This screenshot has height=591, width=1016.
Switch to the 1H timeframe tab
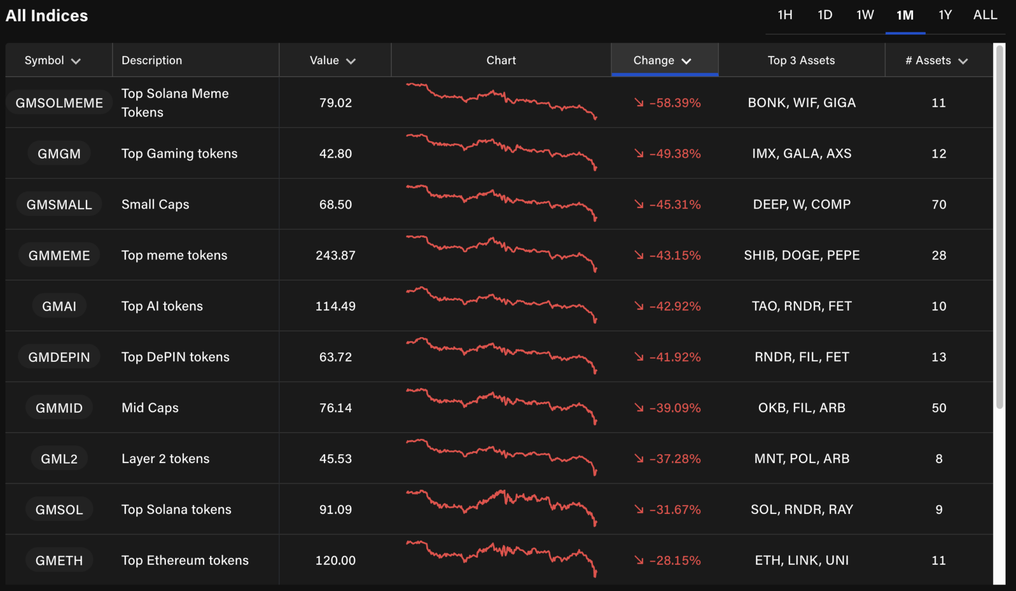pos(785,15)
